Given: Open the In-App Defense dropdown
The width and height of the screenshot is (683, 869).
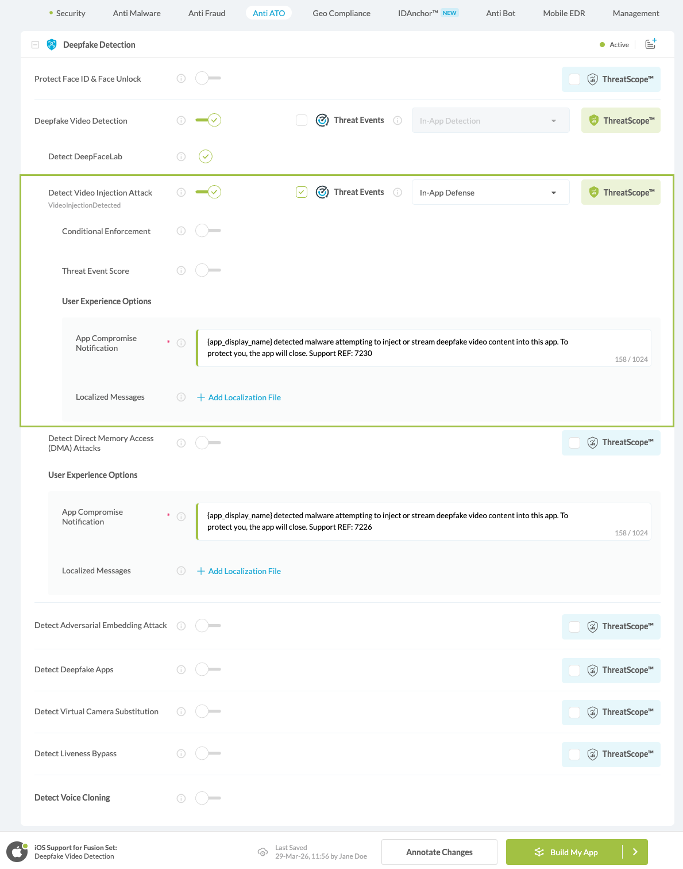Looking at the screenshot, I should click(x=489, y=192).
